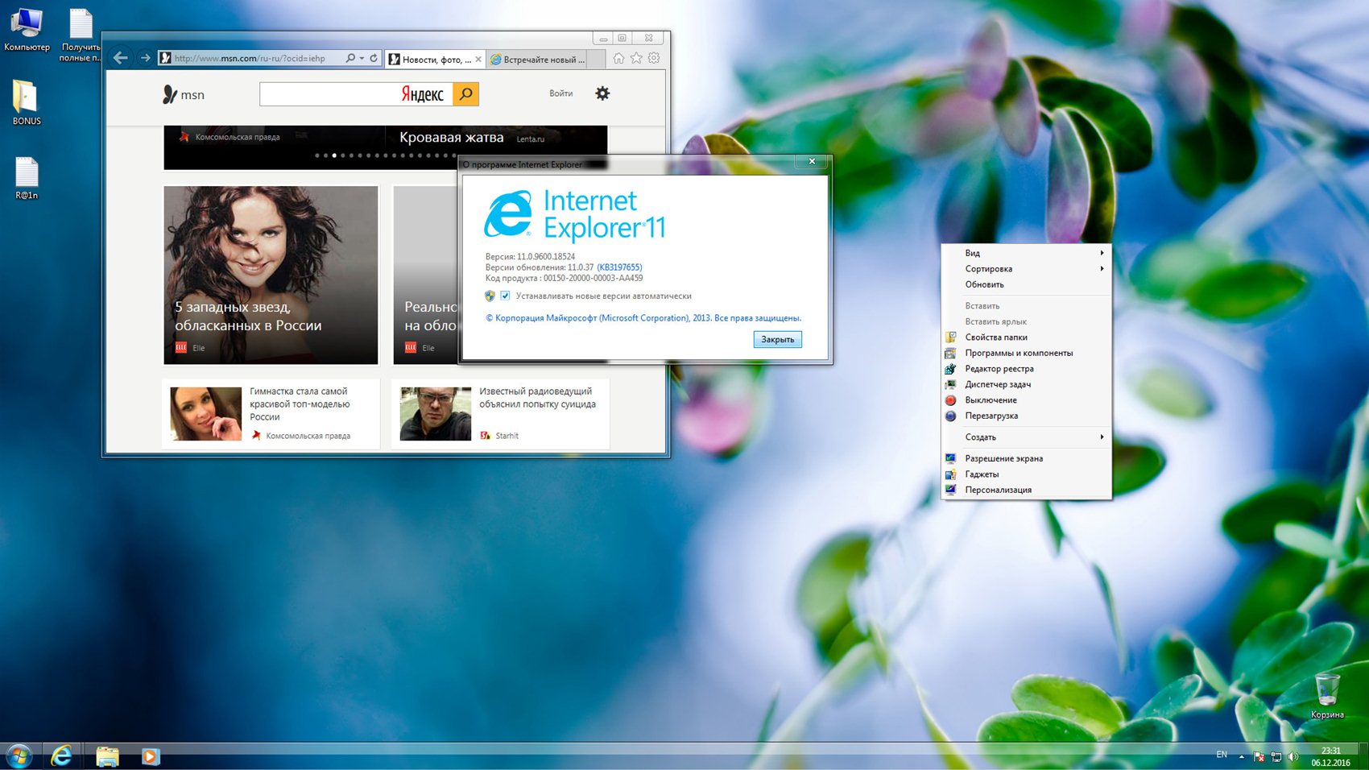This screenshot has width=1369, height=770.
Task: Click the Войти sign-in link
Action: (560, 93)
